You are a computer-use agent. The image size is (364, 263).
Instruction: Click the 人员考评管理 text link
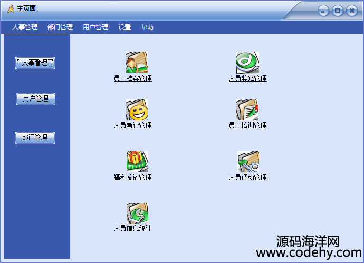pos(133,125)
